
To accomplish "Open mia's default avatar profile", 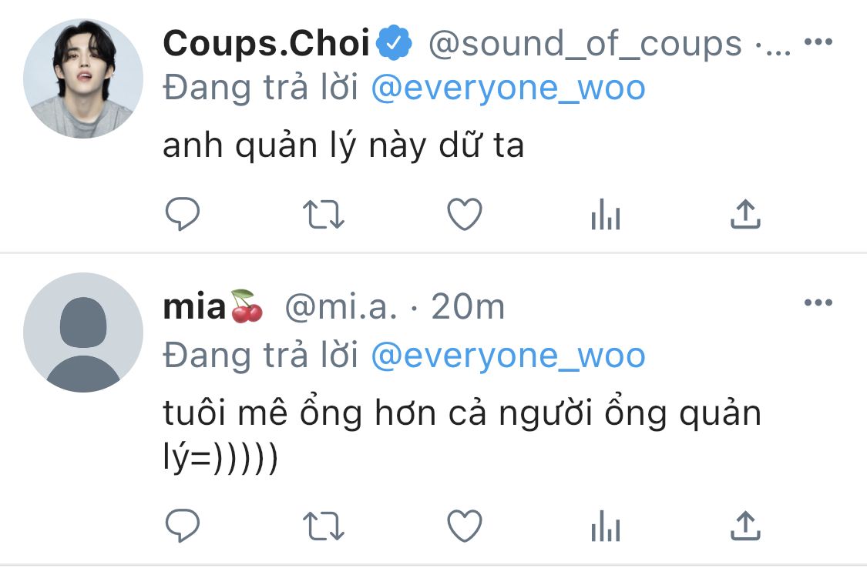I will (x=83, y=332).
